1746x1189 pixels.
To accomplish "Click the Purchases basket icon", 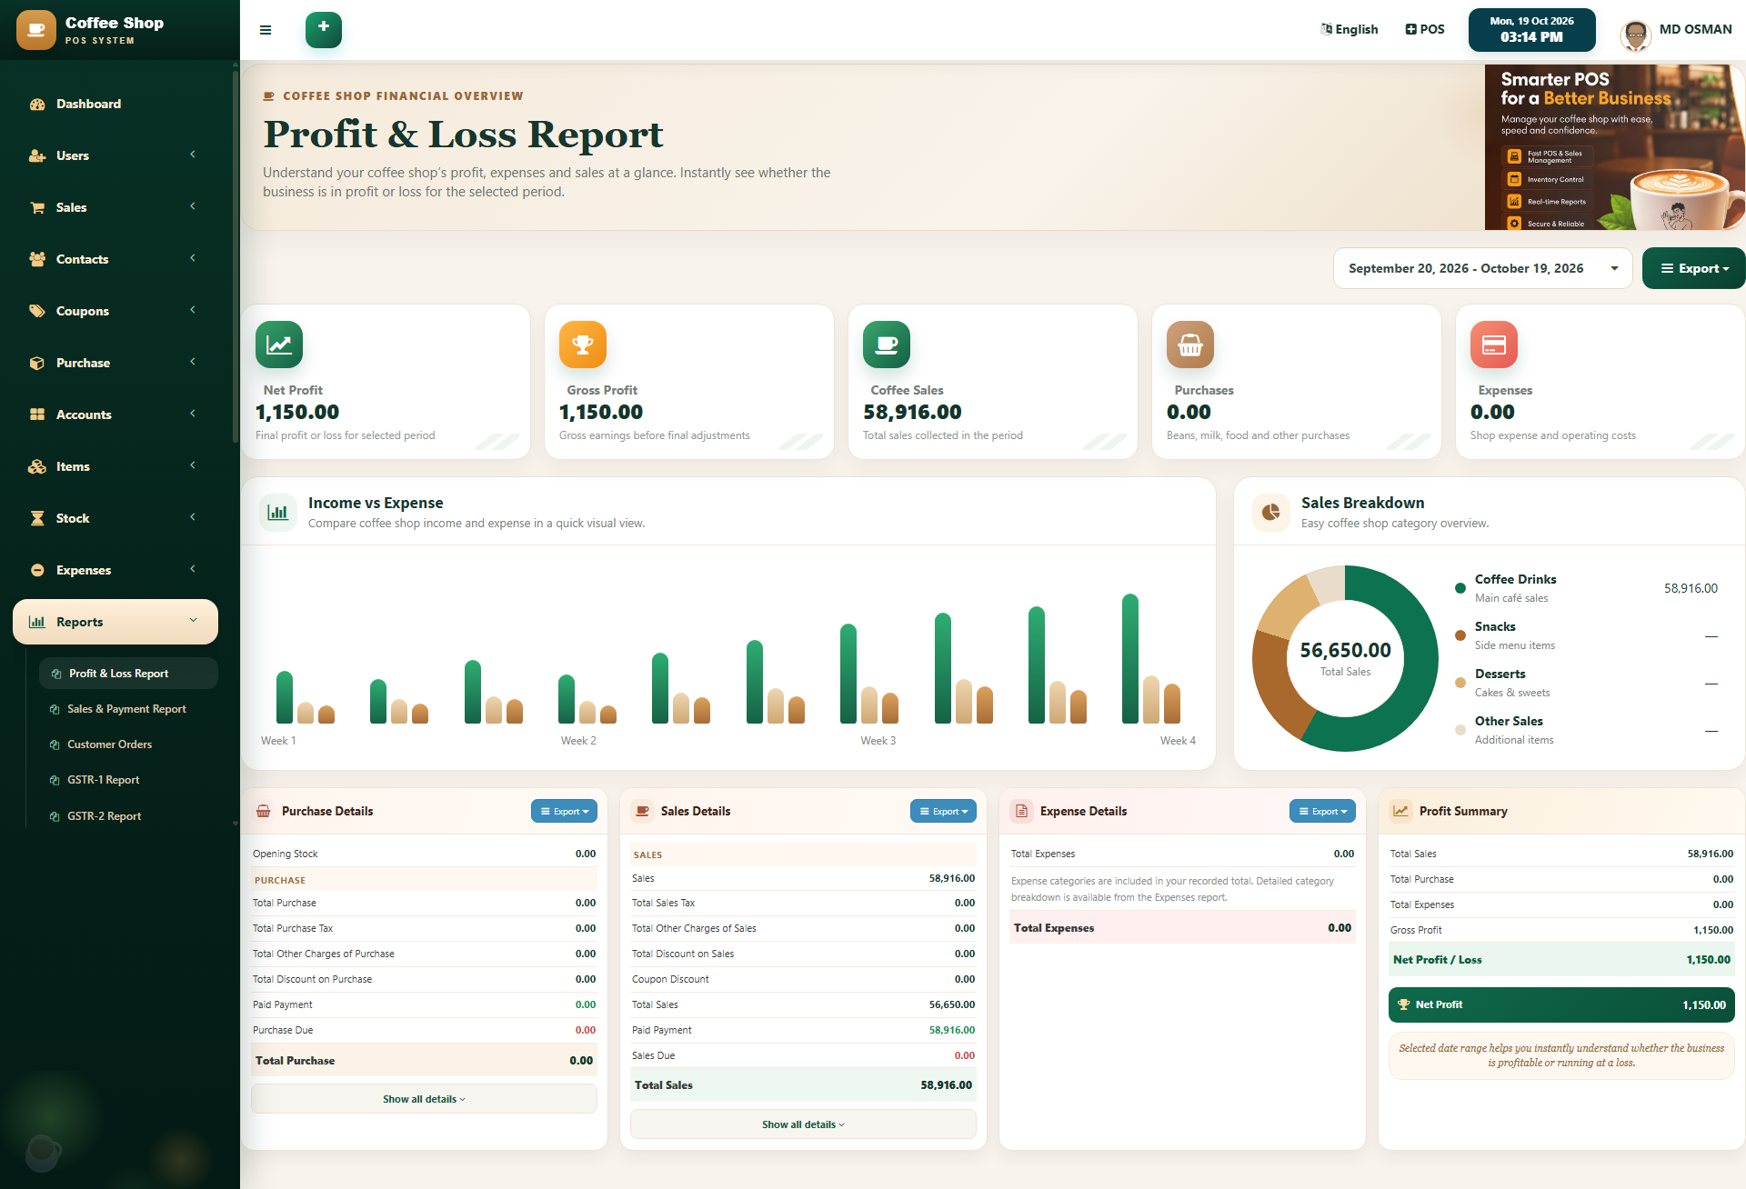I will coord(1190,345).
